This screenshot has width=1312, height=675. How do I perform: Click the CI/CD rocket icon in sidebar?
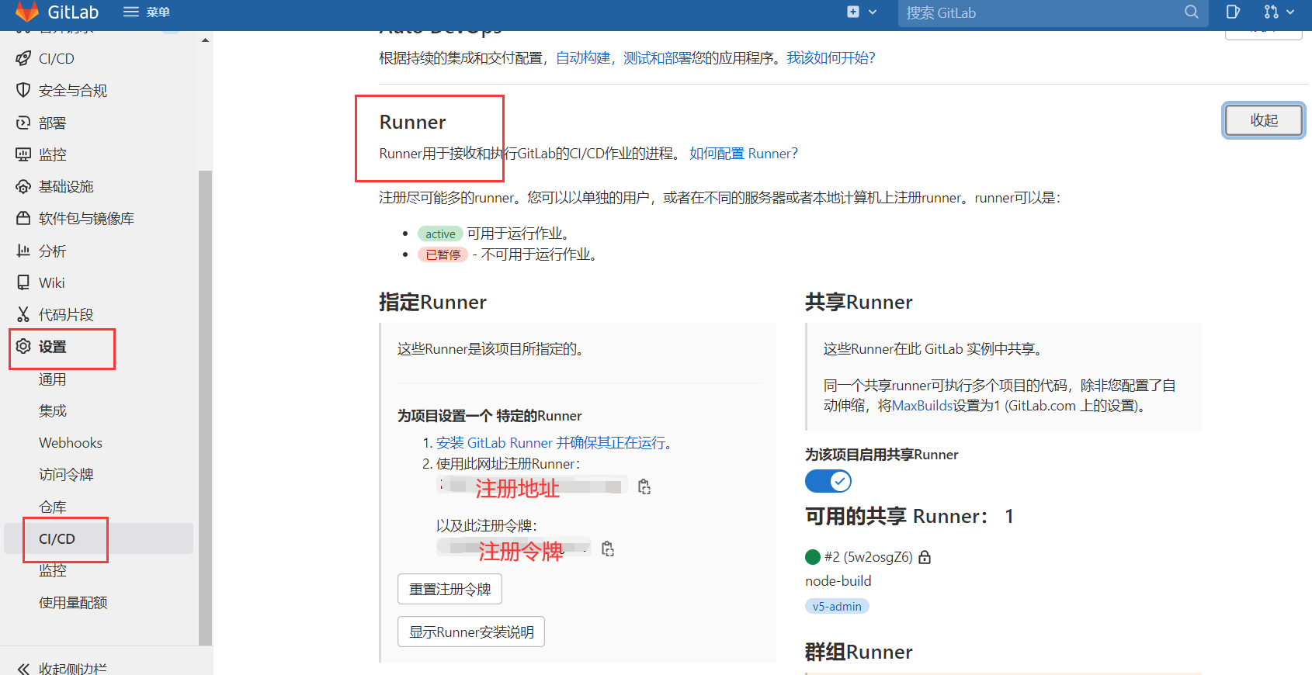pyautogui.click(x=23, y=58)
